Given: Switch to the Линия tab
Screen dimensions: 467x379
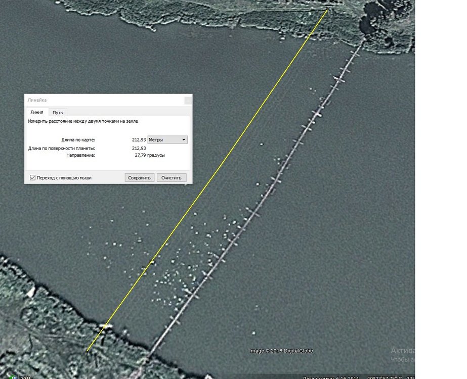Looking at the screenshot, I should [37, 112].
